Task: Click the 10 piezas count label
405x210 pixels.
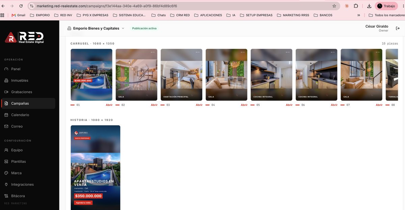Action: coord(390,43)
